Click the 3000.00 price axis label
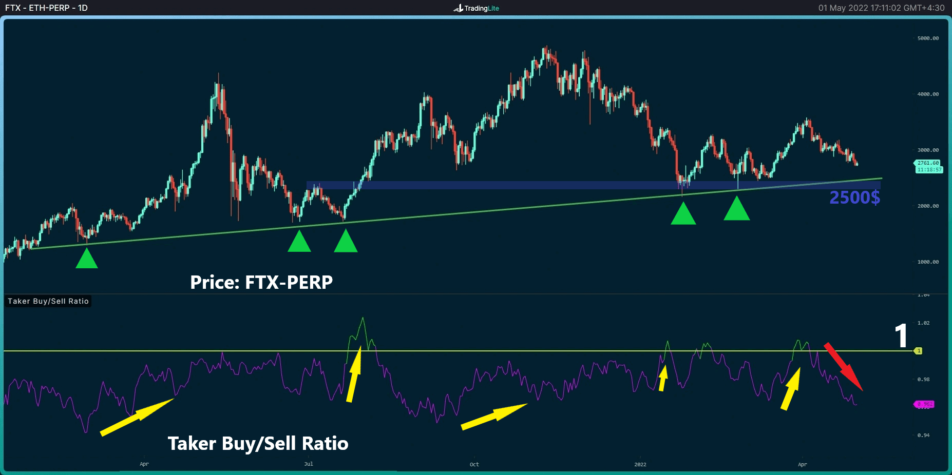The height and width of the screenshot is (475, 952). [928, 150]
